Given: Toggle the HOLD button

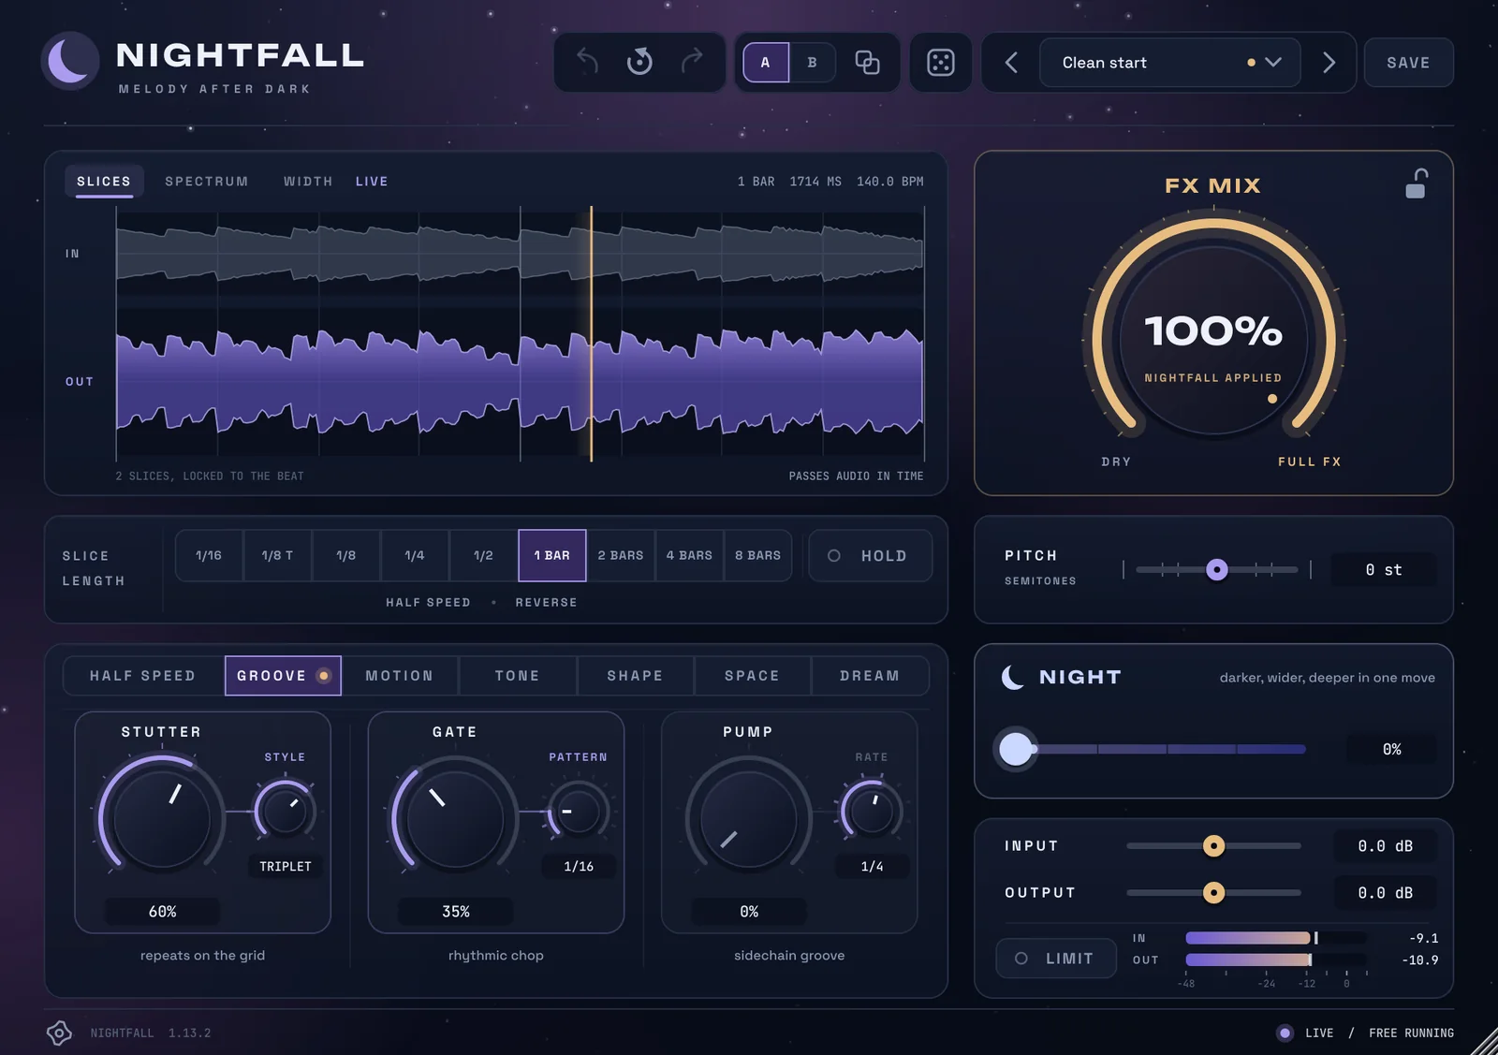Looking at the screenshot, I should point(871,556).
